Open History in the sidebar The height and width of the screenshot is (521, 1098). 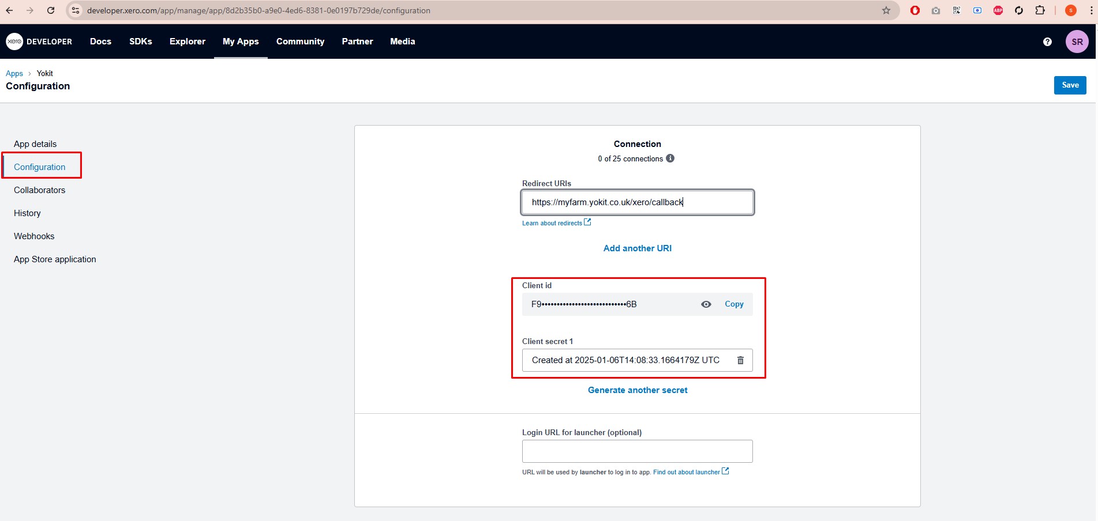click(27, 213)
